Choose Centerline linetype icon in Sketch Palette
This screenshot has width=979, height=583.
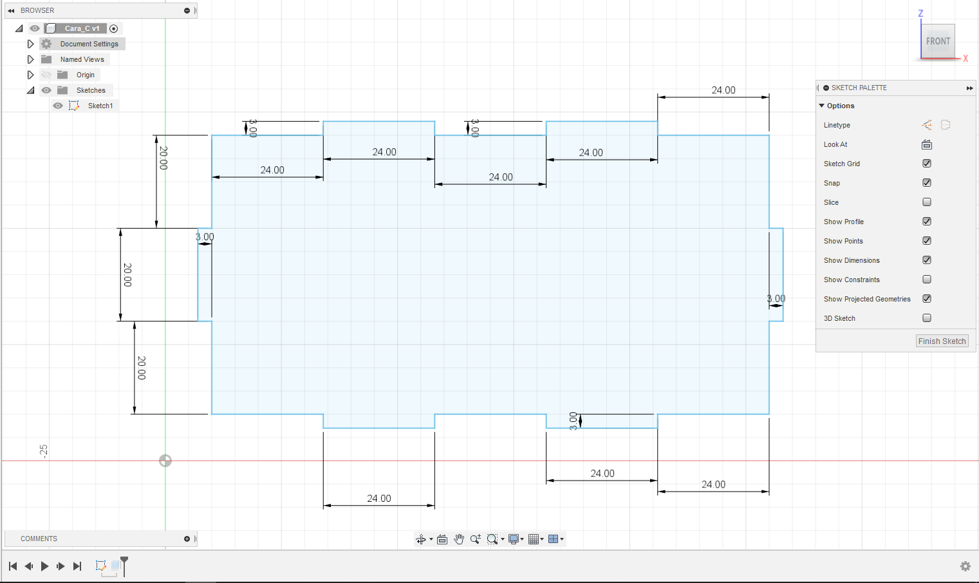946,125
